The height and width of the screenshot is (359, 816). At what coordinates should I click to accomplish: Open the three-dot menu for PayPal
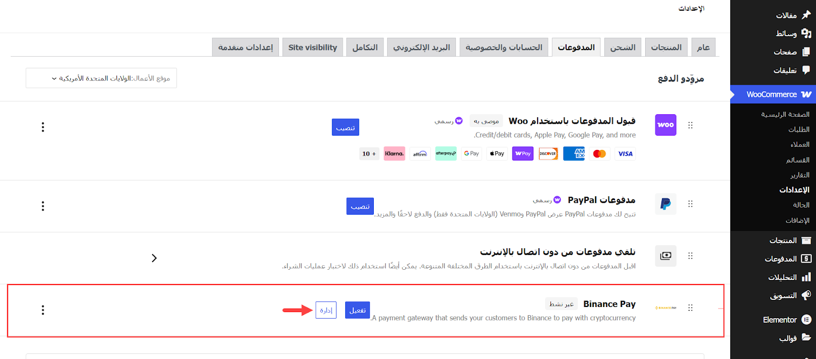pyautogui.click(x=43, y=206)
